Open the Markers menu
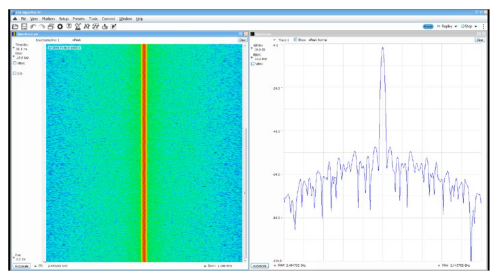The image size is (497, 277). 48,18
